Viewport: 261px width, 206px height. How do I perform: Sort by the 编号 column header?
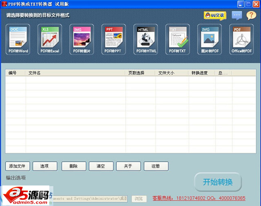pos(15,73)
